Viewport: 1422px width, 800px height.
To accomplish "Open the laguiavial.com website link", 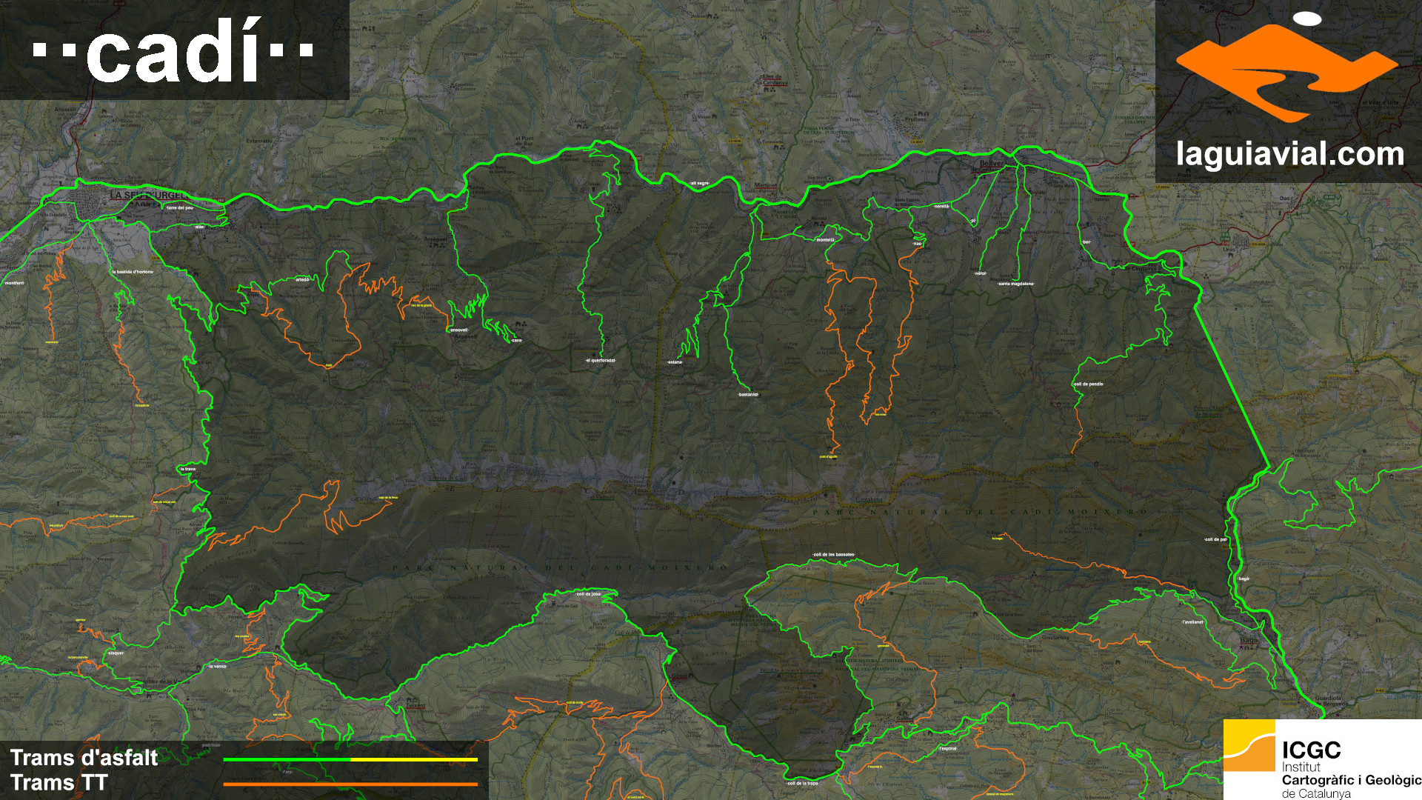I will tap(1289, 154).
